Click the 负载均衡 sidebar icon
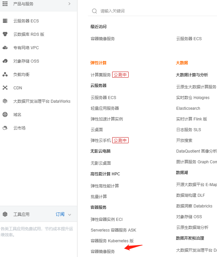Viewport: 217px width, 257px height. coord(5,74)
